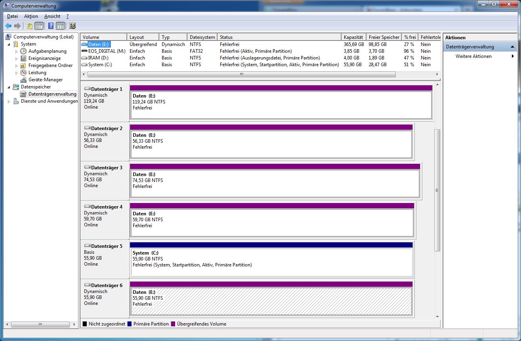521x341 pixels.
Task: Open the ? help menu
Action: 68,16
